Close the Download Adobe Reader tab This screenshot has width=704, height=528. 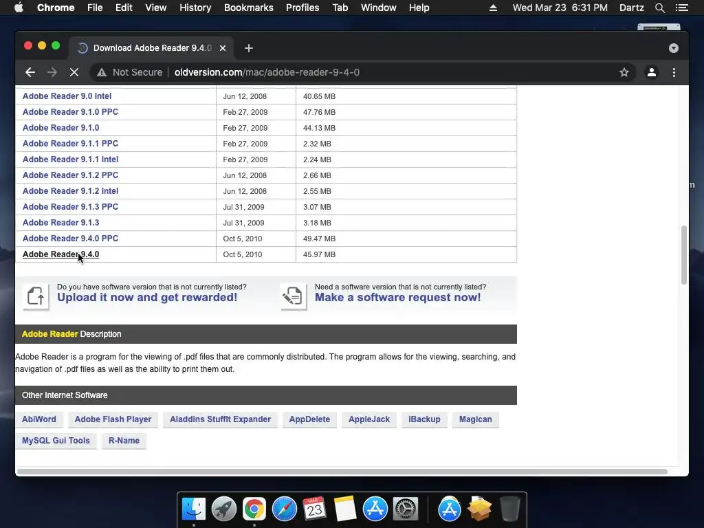coord(223,48)
